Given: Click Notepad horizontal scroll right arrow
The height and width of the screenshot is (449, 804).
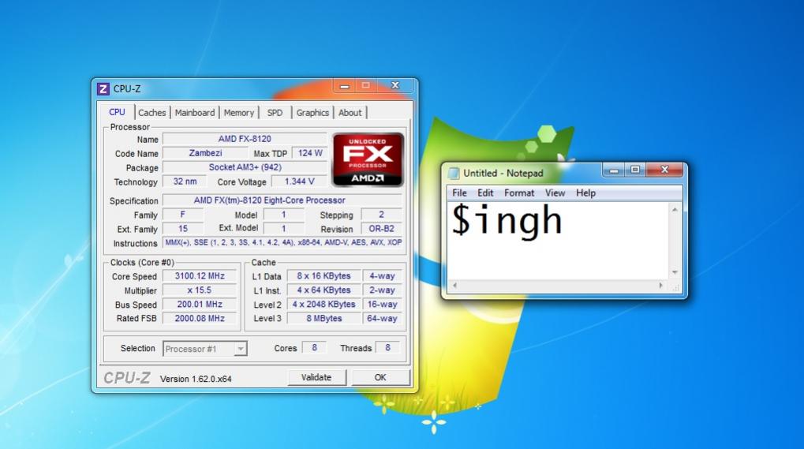Looking at the screenshot, I should coord(661,286).
